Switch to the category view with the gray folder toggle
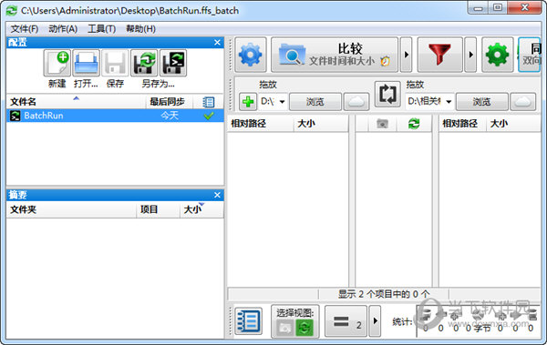Screen dimensions: 547x345 tap(284, 328)
